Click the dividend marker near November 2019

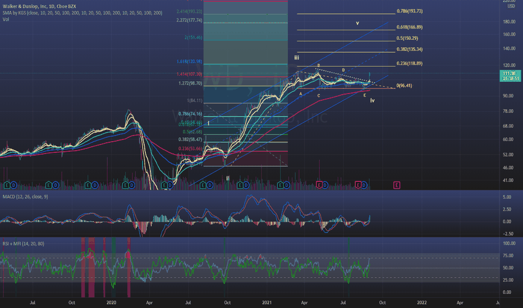click(94, 185)
